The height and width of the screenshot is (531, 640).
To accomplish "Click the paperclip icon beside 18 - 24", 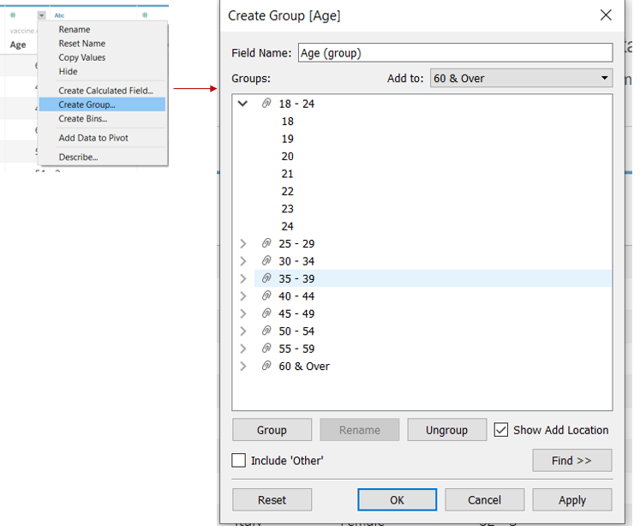I will [x=266, y=104].
